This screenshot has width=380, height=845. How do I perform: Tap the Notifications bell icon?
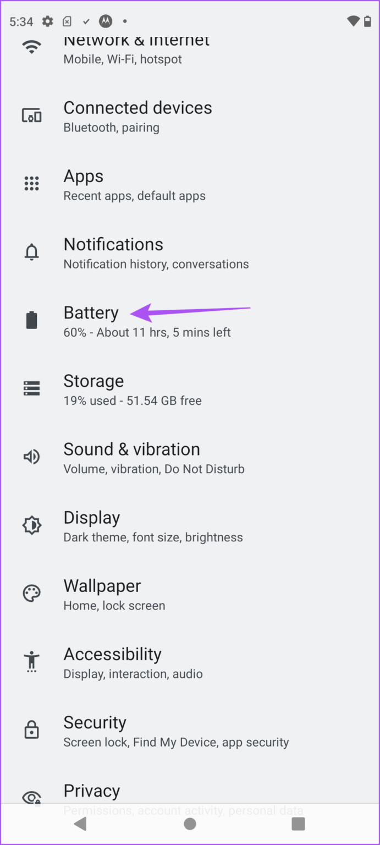coord(31,251)
